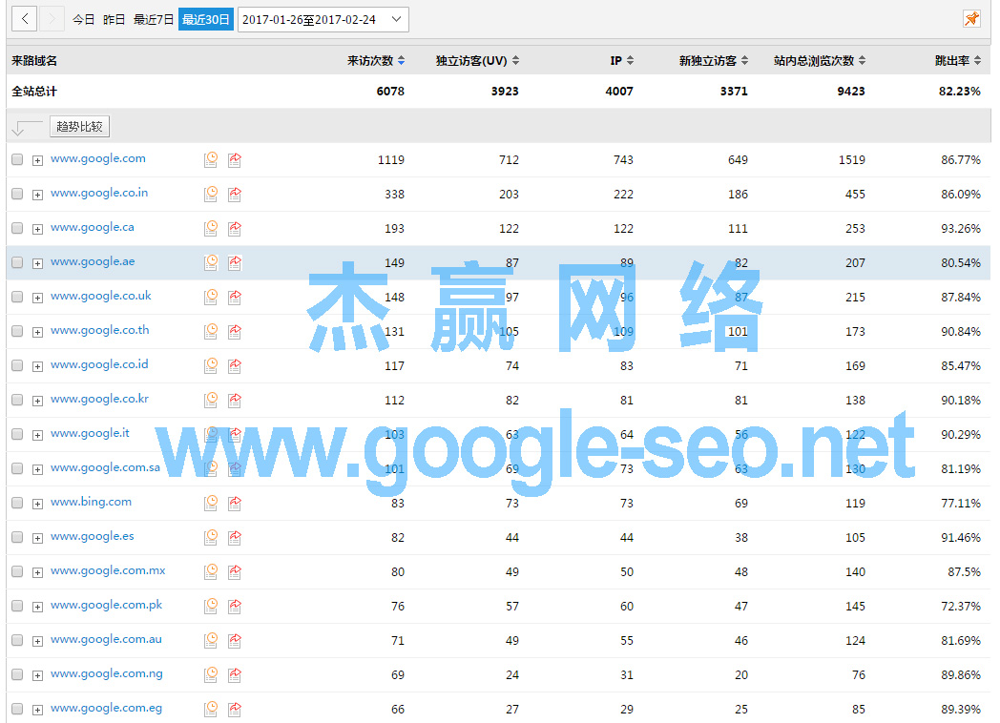The image size is (1000, 723).
Task: Open share report icon for www.google.ae
Action: click(x=235, y=262)
